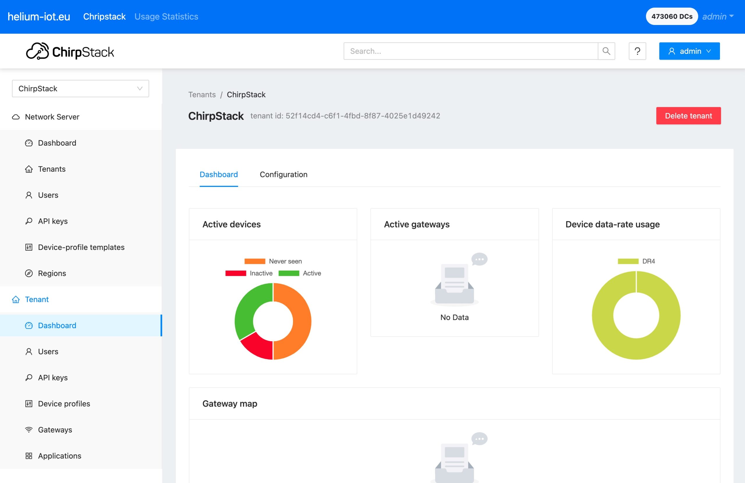Select the Dashboard tab
Viewport: 745px width, 483px height.
(219, 174)
